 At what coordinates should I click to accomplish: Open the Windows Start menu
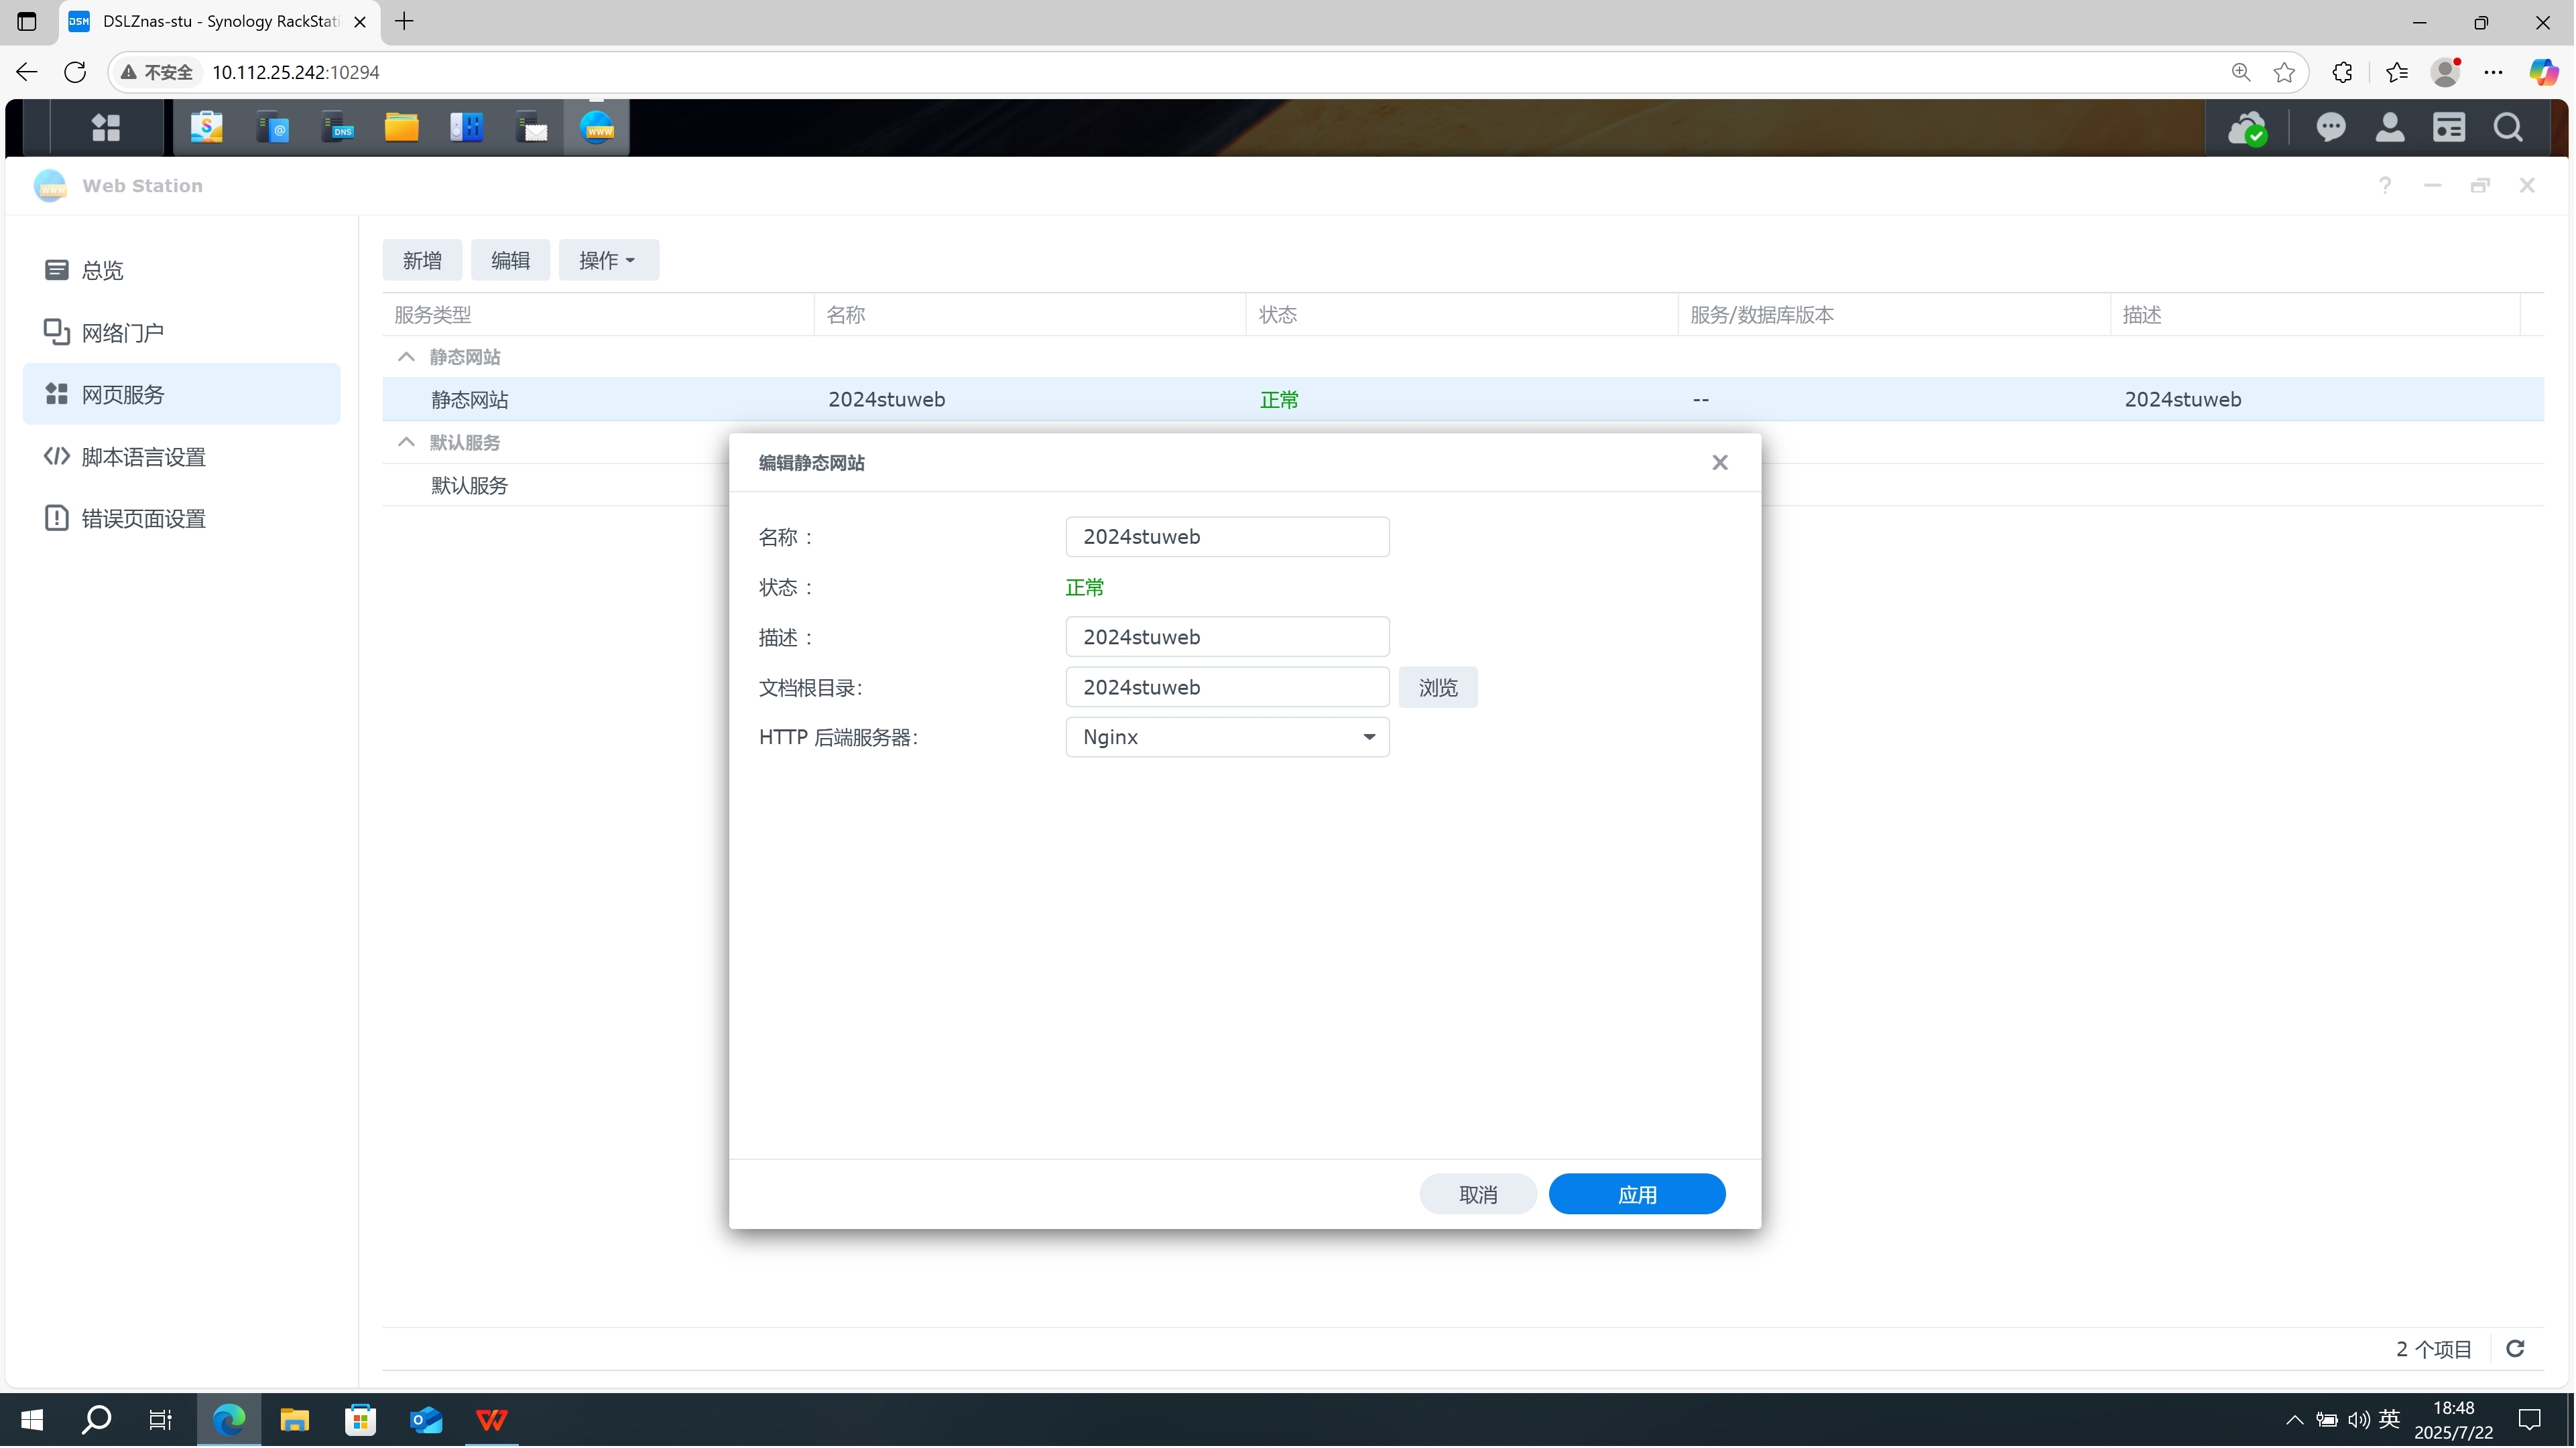pos(32,1420)
